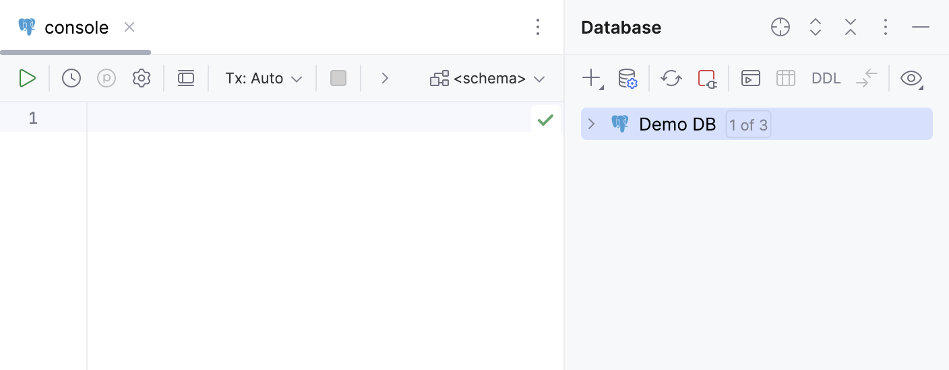The width and height of the screenshot is (949, 370).
Task: Click the view parameters icon
Action: click(x=106, y=78)
